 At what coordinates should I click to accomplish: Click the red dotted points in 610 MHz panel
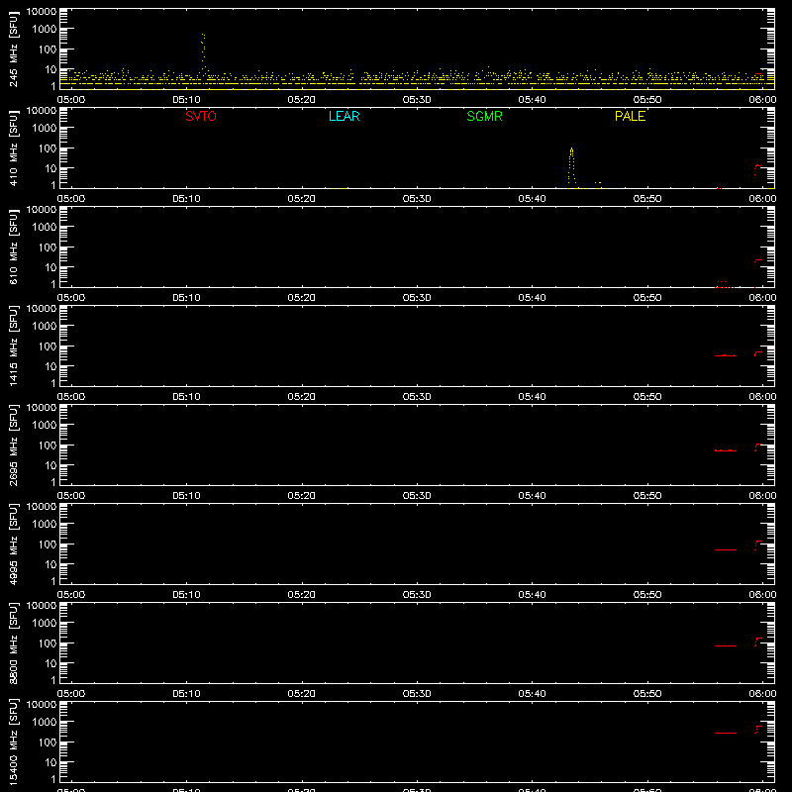(x=724, y=284)
